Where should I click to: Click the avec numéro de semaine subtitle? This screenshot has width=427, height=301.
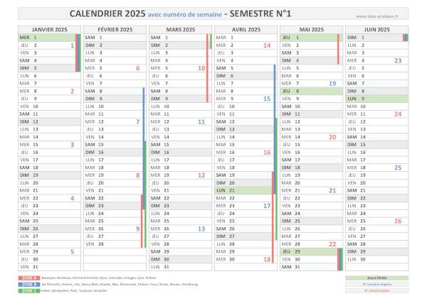point(184,15)
